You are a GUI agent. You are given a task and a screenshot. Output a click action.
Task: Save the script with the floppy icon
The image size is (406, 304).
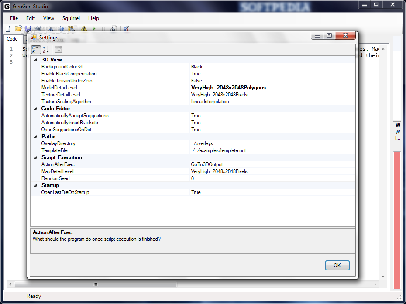(28, 28)
